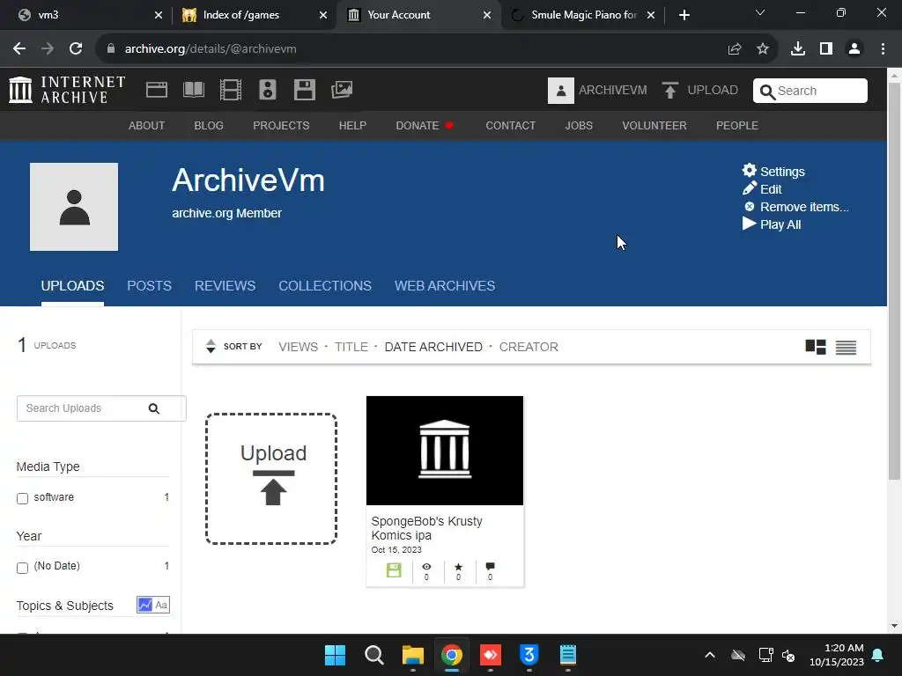Screen dimensions: 902x676
Task: Check the software media type checkbox
Action: coord(22,498)
